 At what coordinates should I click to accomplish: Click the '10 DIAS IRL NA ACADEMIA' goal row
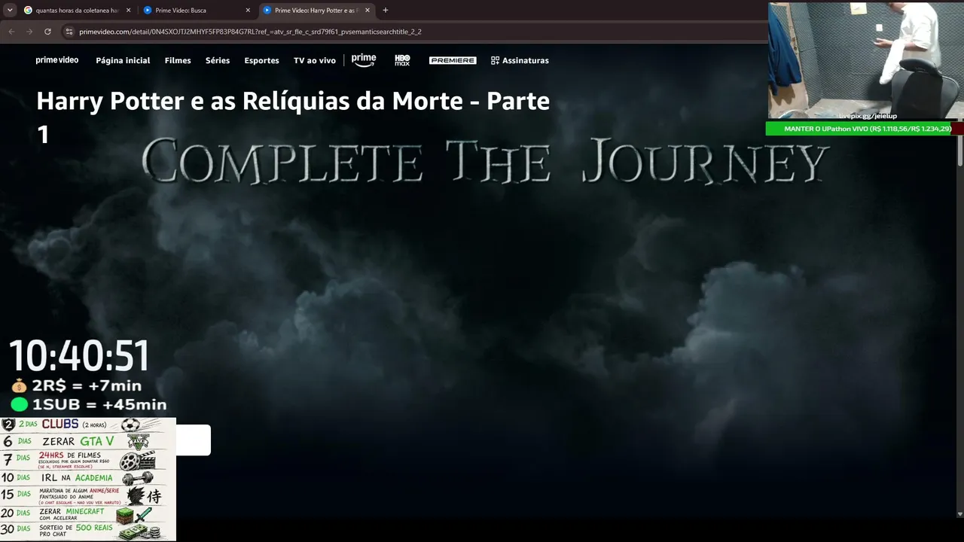tap(88, 478)
